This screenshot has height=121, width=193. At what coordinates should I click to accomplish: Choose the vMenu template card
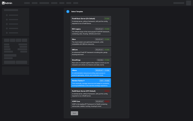click(91, 72)
